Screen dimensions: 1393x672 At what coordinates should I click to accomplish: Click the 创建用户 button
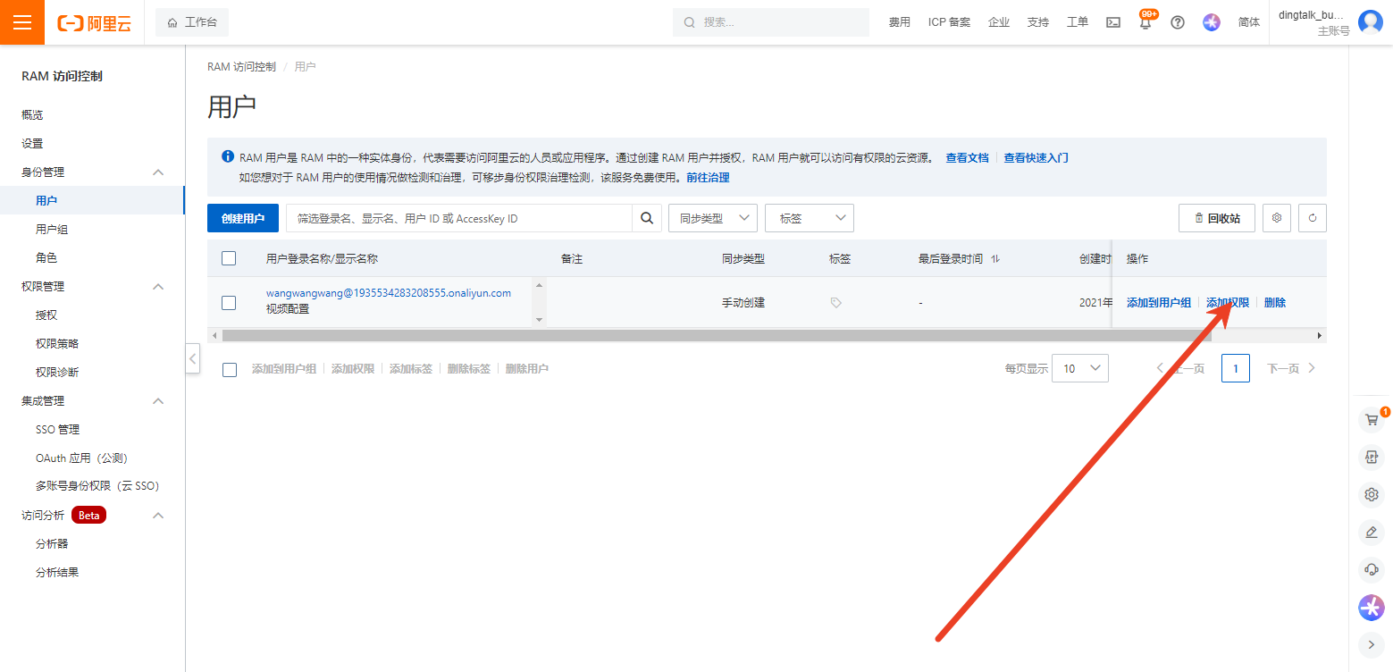click(x=243, y=218)
